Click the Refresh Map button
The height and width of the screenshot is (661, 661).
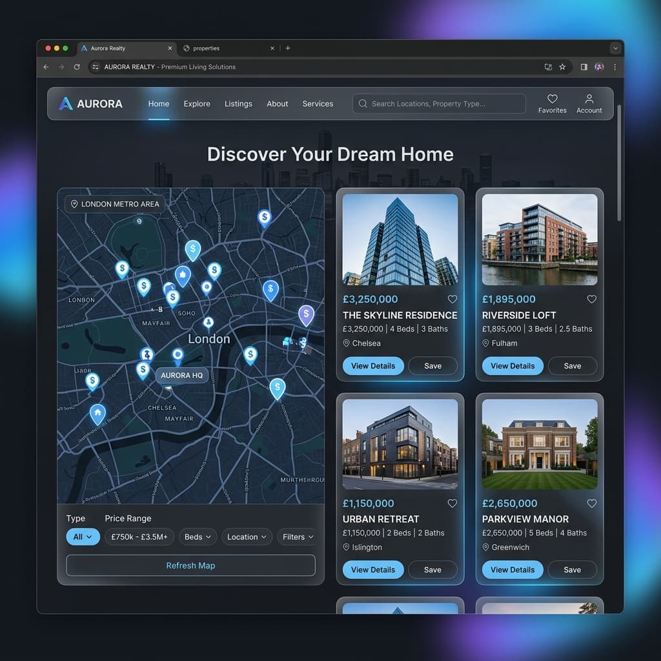pyautogui.click(x=190, y=565)
